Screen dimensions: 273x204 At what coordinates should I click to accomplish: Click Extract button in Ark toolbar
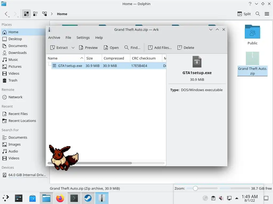pyautogui.click(x=59, y=48)
